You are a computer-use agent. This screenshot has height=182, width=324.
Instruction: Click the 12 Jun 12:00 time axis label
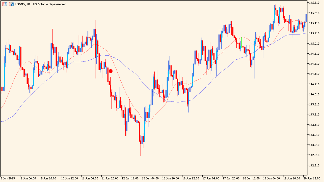pyautogui.click(x=130, y=178)
